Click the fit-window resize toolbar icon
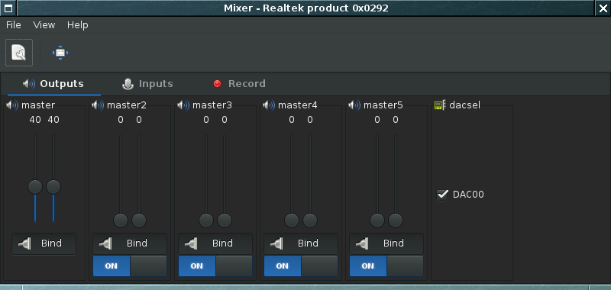Image resolution: width=611 pixels, height=290 pixels. pyautogui.click(x=60, y=53)
